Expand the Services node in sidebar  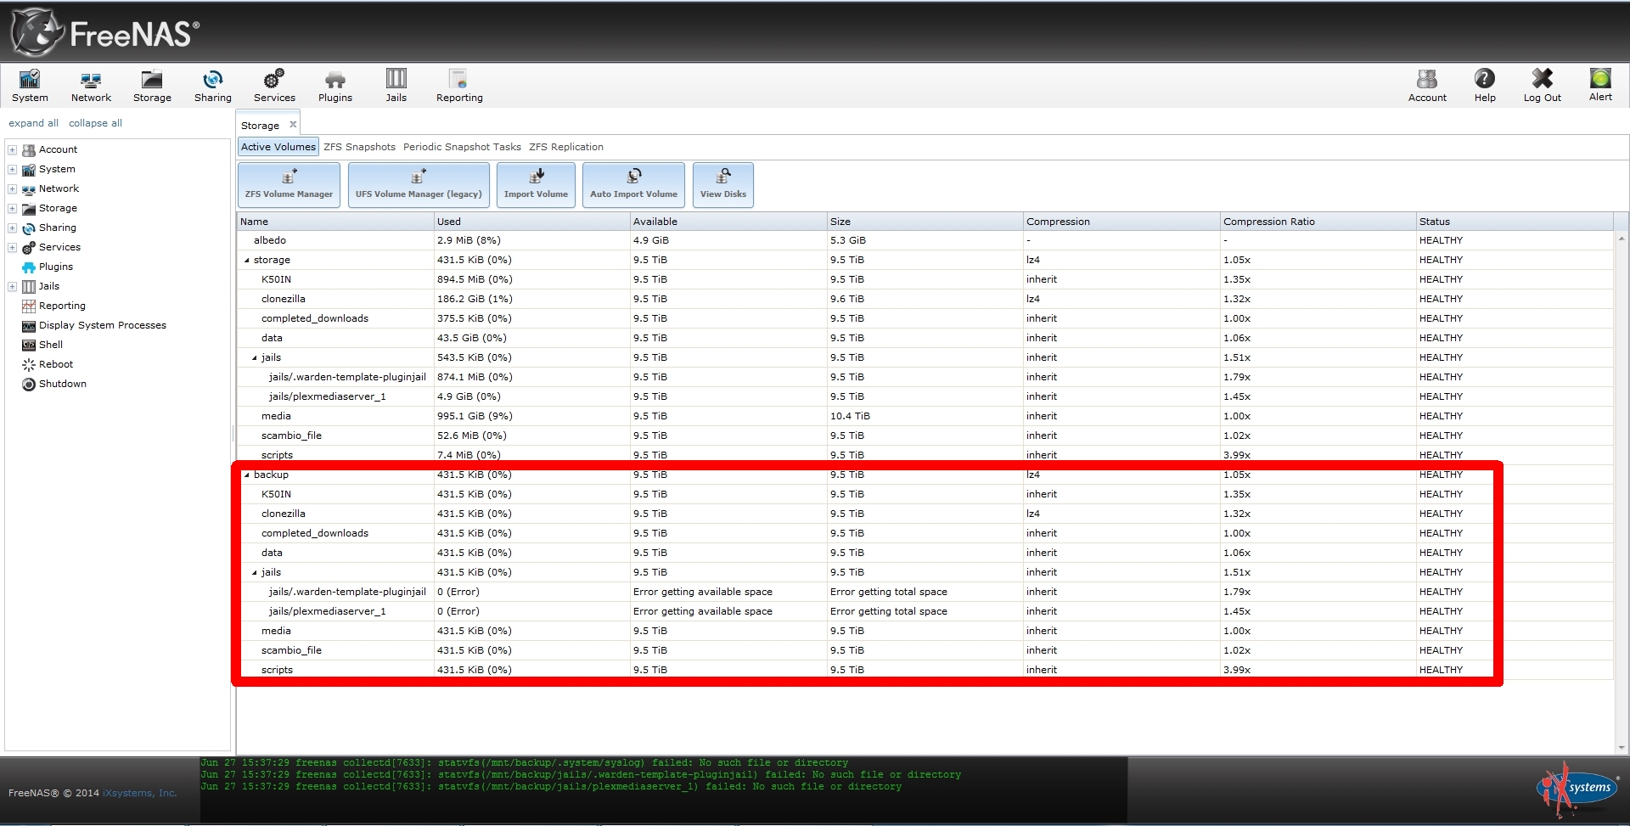(x=13, y=247)
